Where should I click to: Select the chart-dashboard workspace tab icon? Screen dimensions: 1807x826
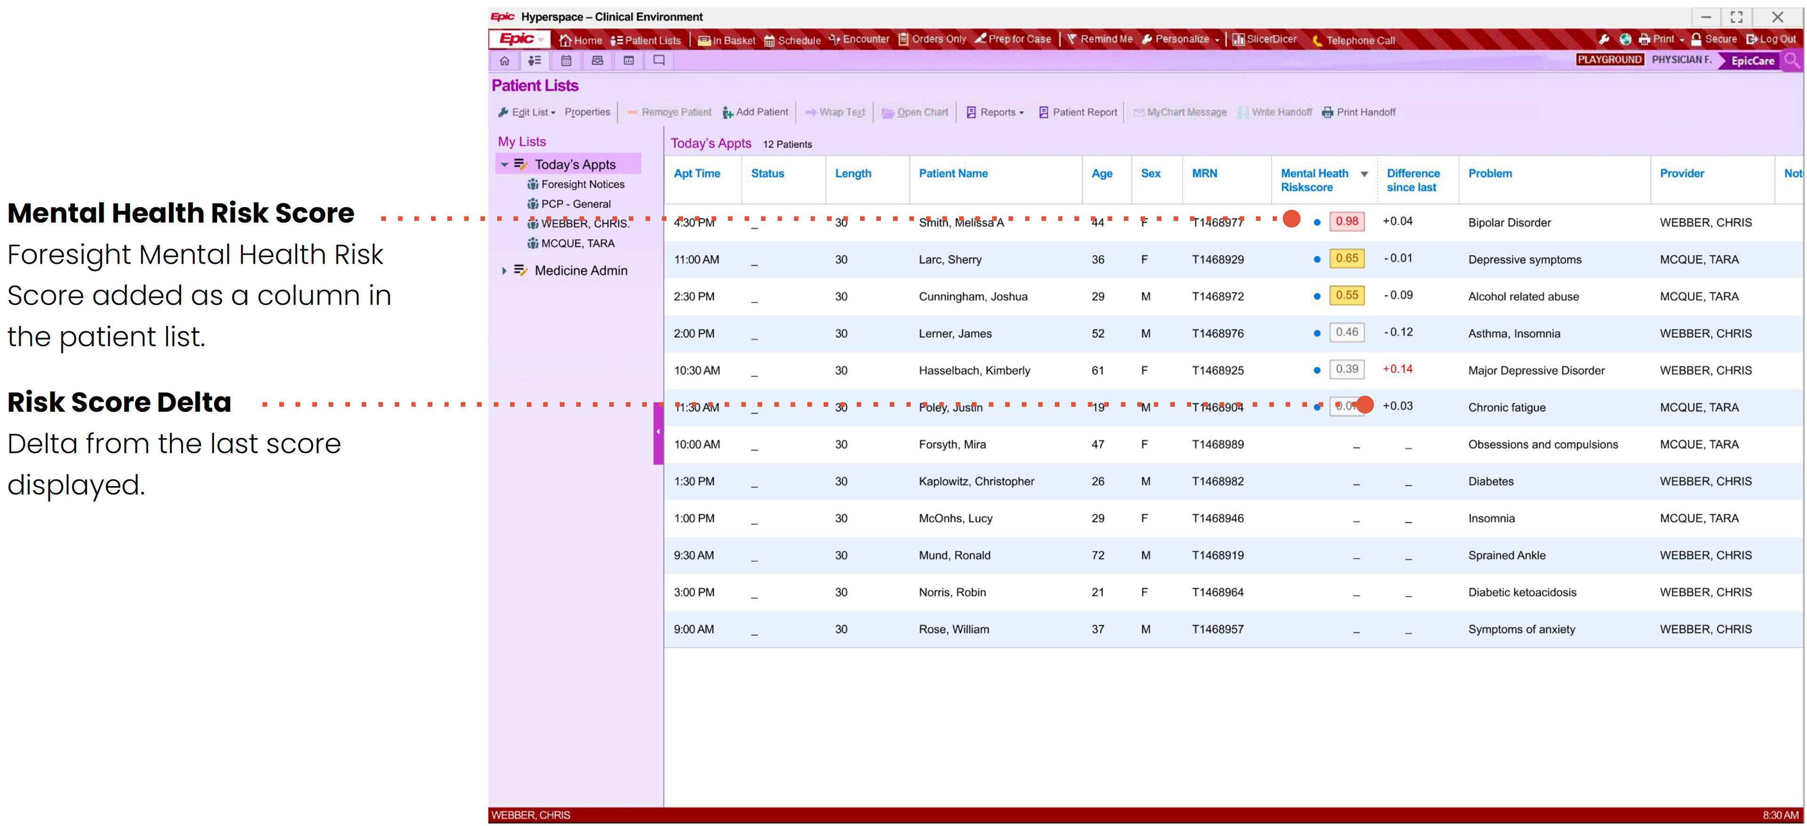coord(629,61)
